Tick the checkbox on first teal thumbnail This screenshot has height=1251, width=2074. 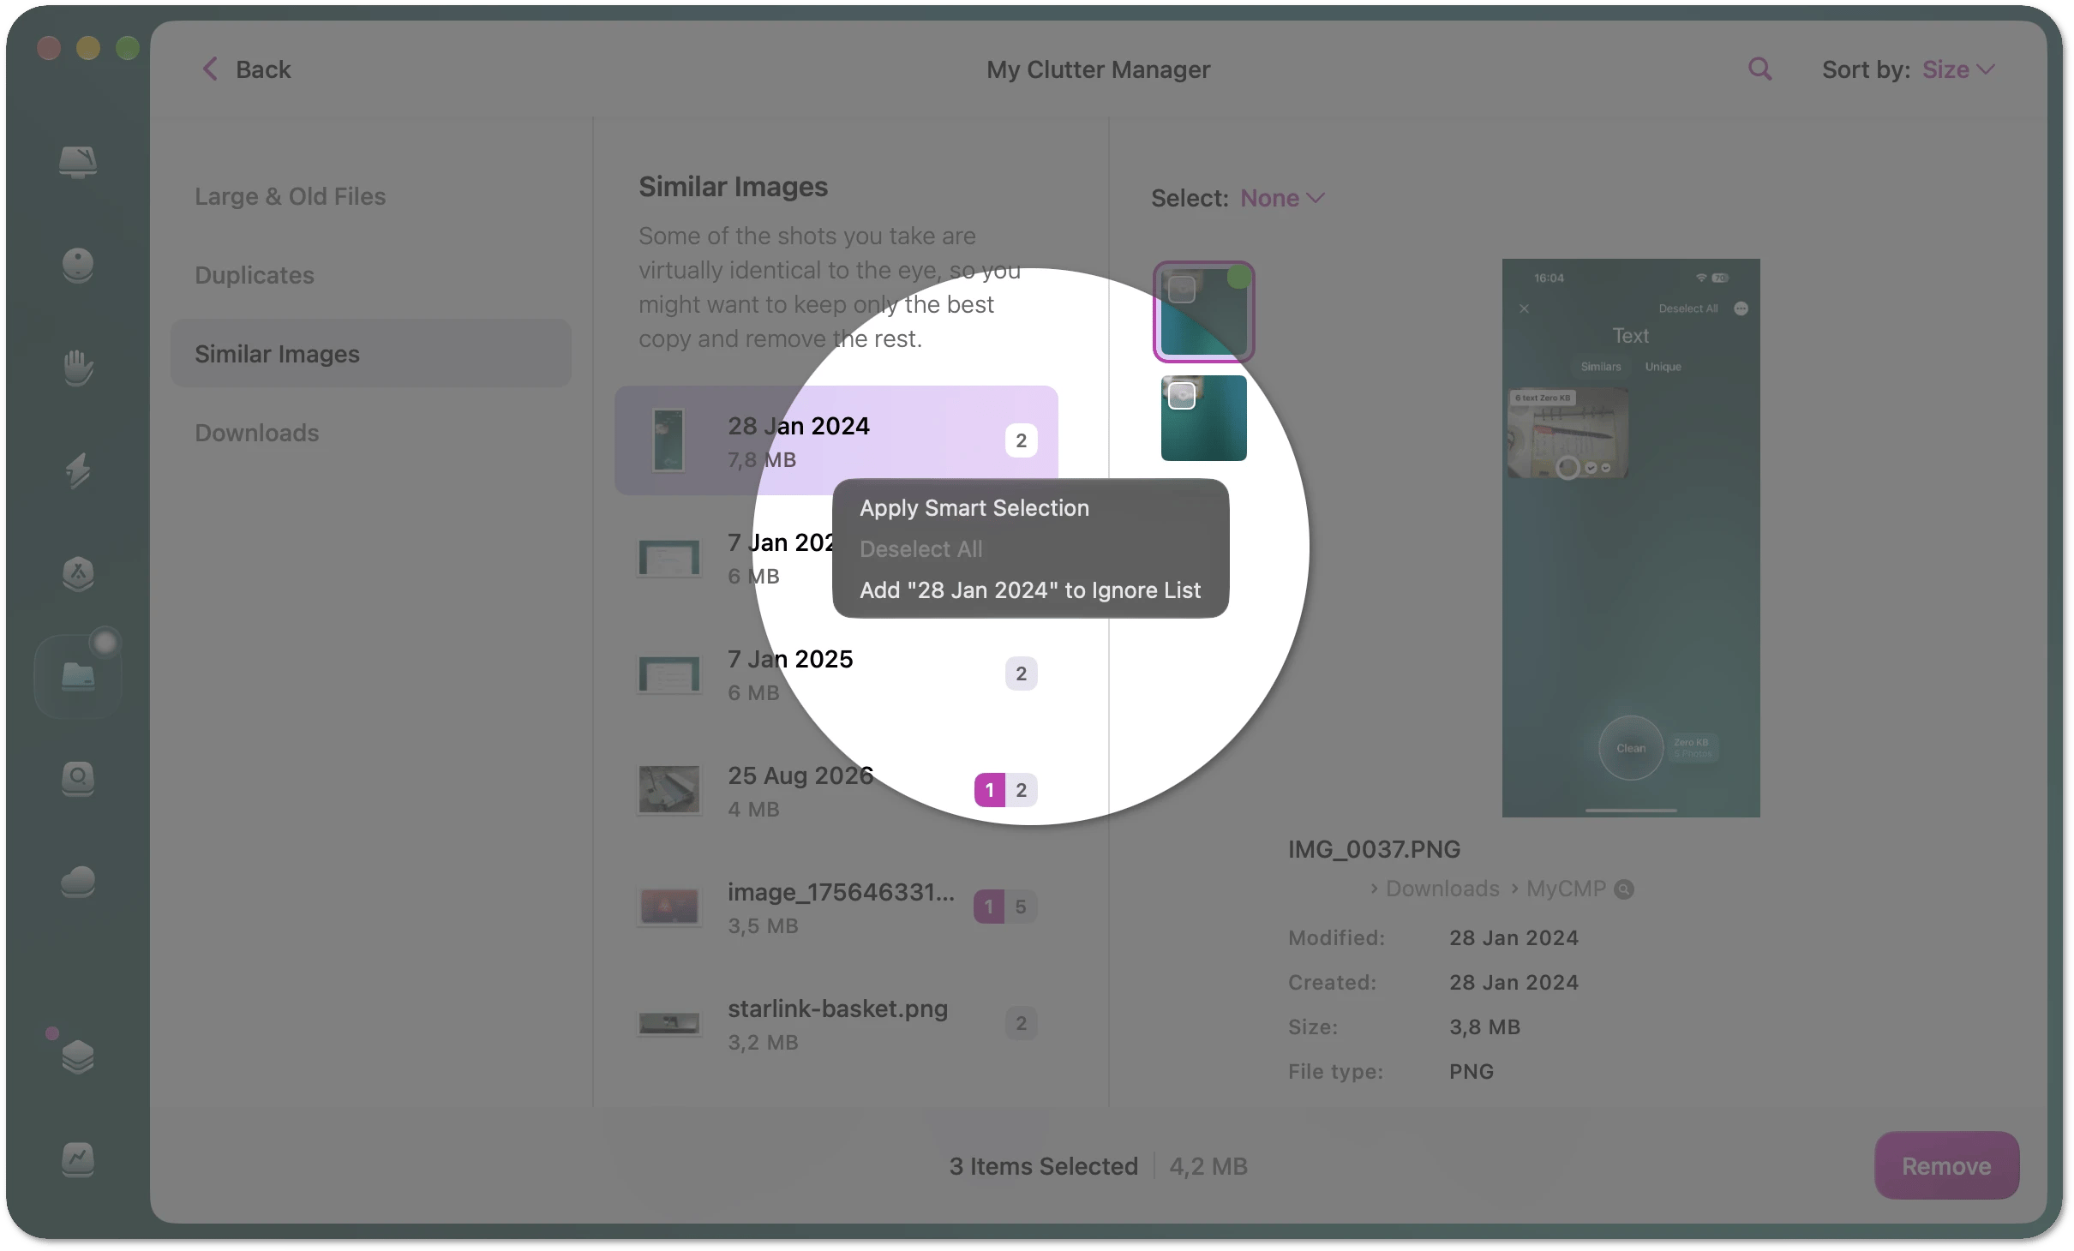(x=1182, y=290)
